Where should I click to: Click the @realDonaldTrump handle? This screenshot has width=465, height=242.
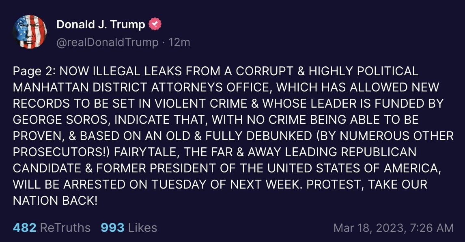tap(108, 42)
